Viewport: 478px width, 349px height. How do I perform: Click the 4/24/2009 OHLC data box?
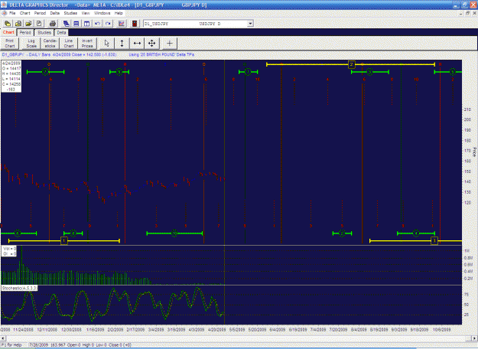coord(11,77)
